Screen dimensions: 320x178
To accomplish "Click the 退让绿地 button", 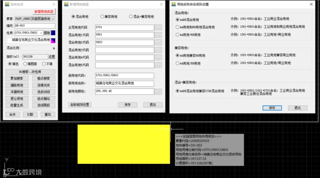I will click(x=17, y=99).
